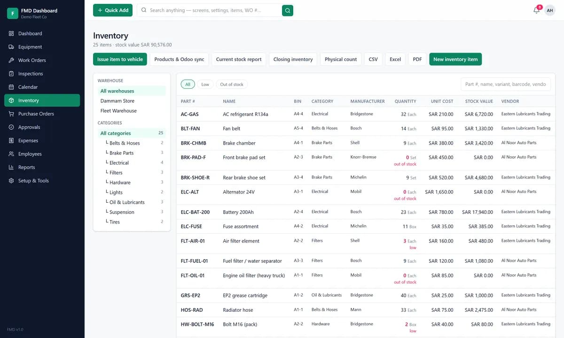Click the notifications bell icon
The width and height of the screenshot is (564, 338).
point(536,10)
